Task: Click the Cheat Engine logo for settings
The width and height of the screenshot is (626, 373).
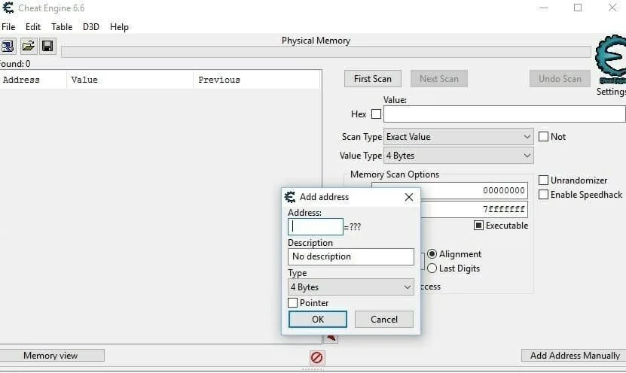Action: 611,59
